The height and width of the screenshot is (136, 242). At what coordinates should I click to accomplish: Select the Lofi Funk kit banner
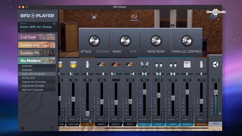click(x=37, y=37)
